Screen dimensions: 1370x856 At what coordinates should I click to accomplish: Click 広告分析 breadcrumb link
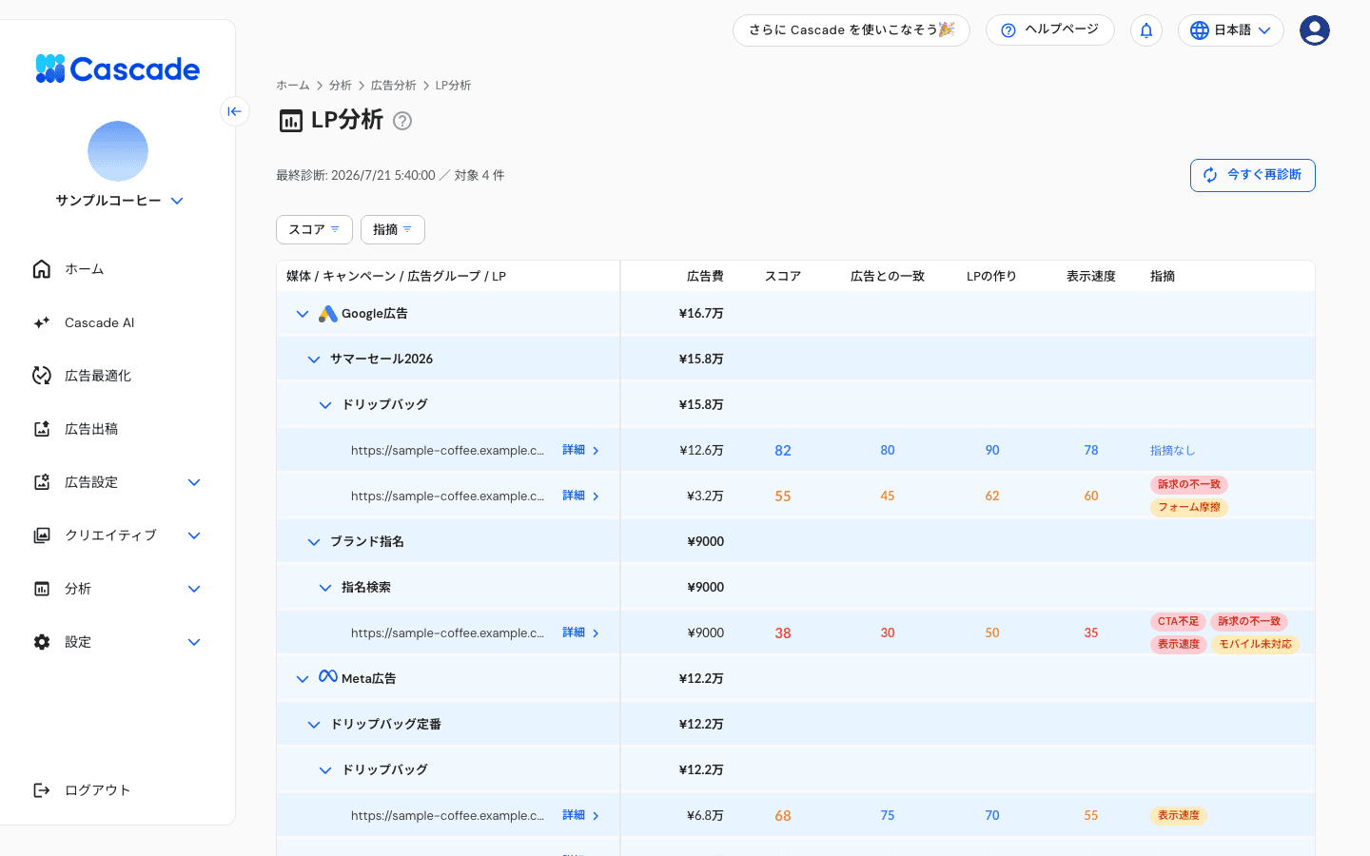[x=394, y=86]
